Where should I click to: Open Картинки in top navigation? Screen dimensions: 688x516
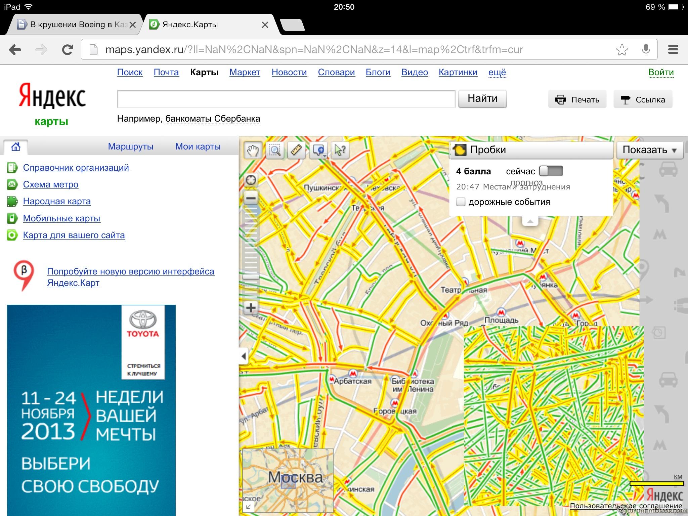click(458, 72)
